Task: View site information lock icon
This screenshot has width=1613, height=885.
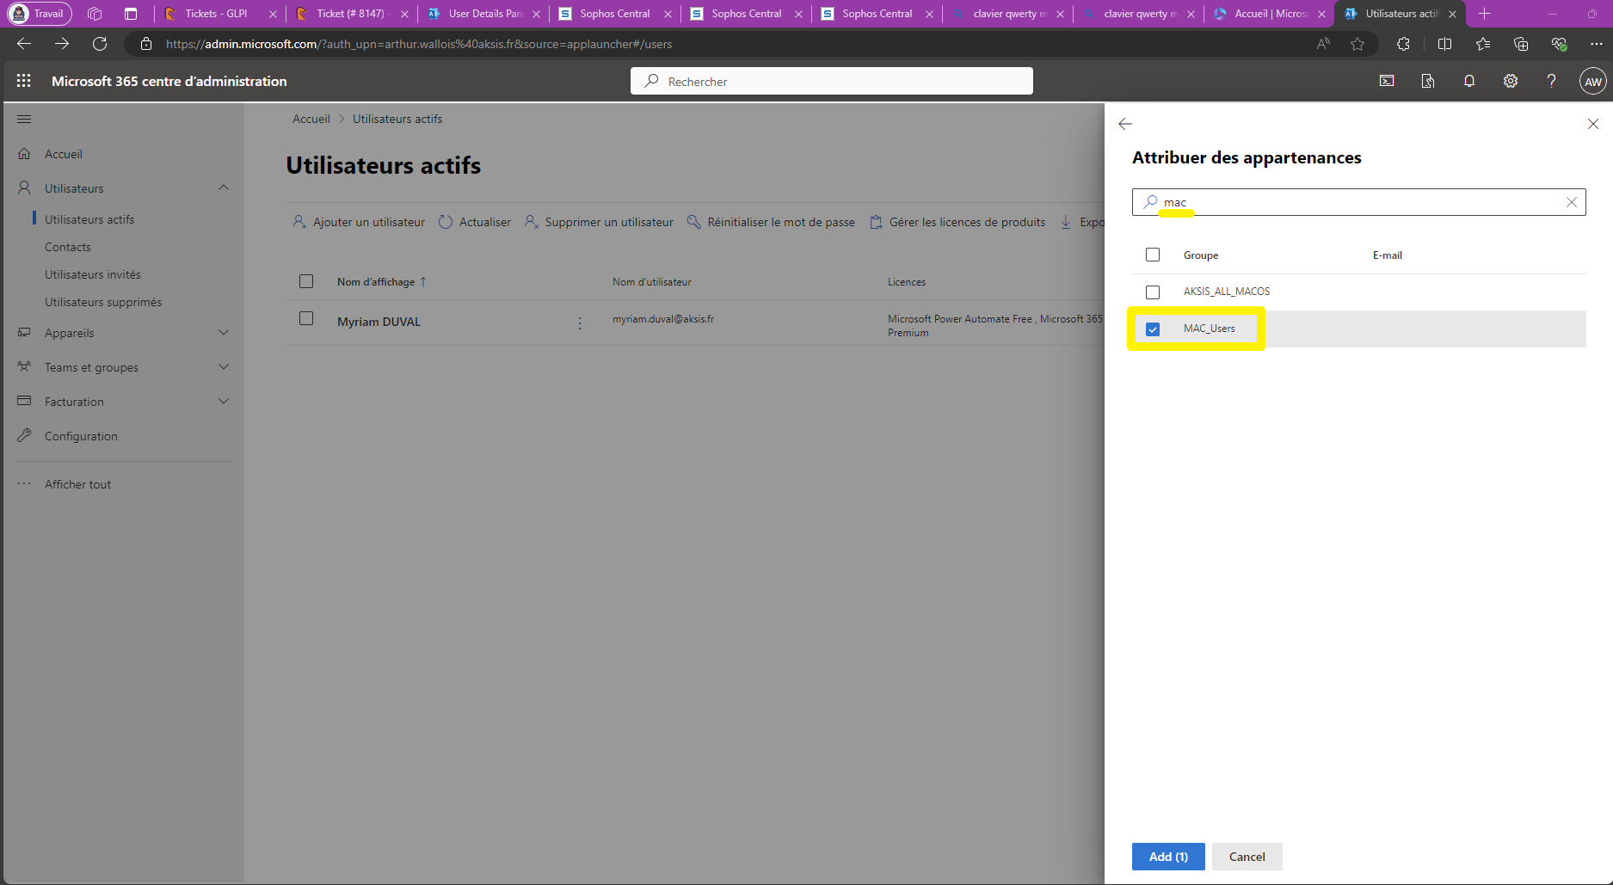Action: (x=146, y=44)
